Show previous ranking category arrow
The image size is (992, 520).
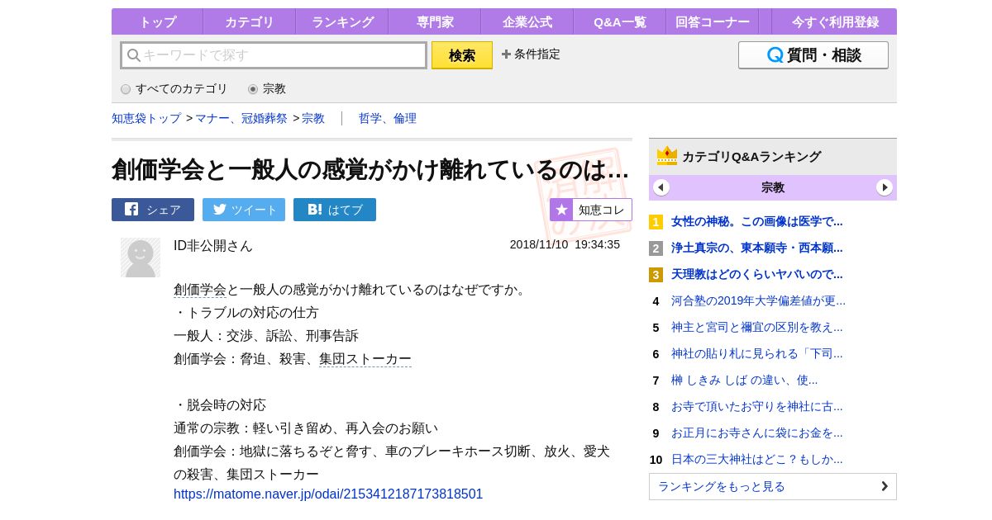tap(661, 187)
